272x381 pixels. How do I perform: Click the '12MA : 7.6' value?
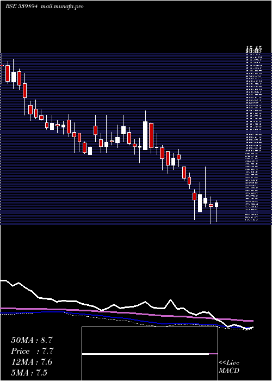[x=32, y=362]
